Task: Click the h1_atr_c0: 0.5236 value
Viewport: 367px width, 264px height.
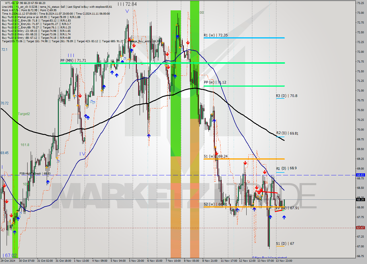Action: tap(27, 7)
